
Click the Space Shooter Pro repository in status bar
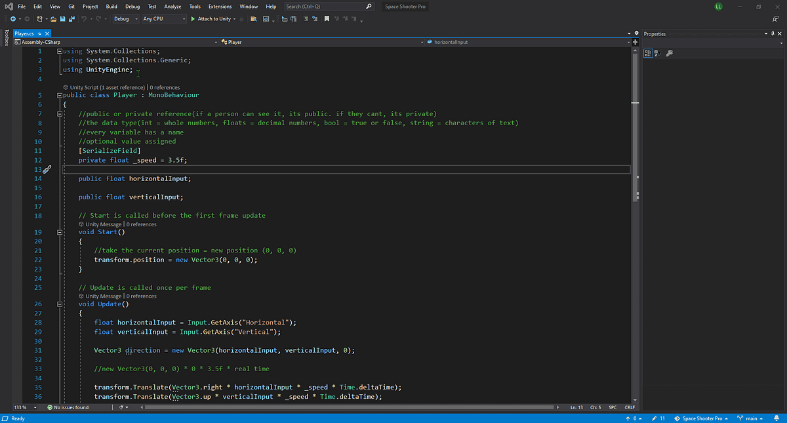pos(701,418)
